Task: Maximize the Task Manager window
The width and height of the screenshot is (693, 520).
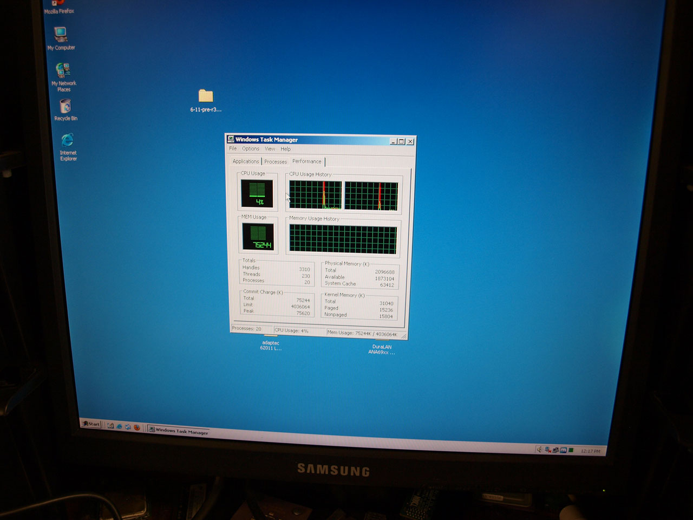Action: click(x=401, y=141)
